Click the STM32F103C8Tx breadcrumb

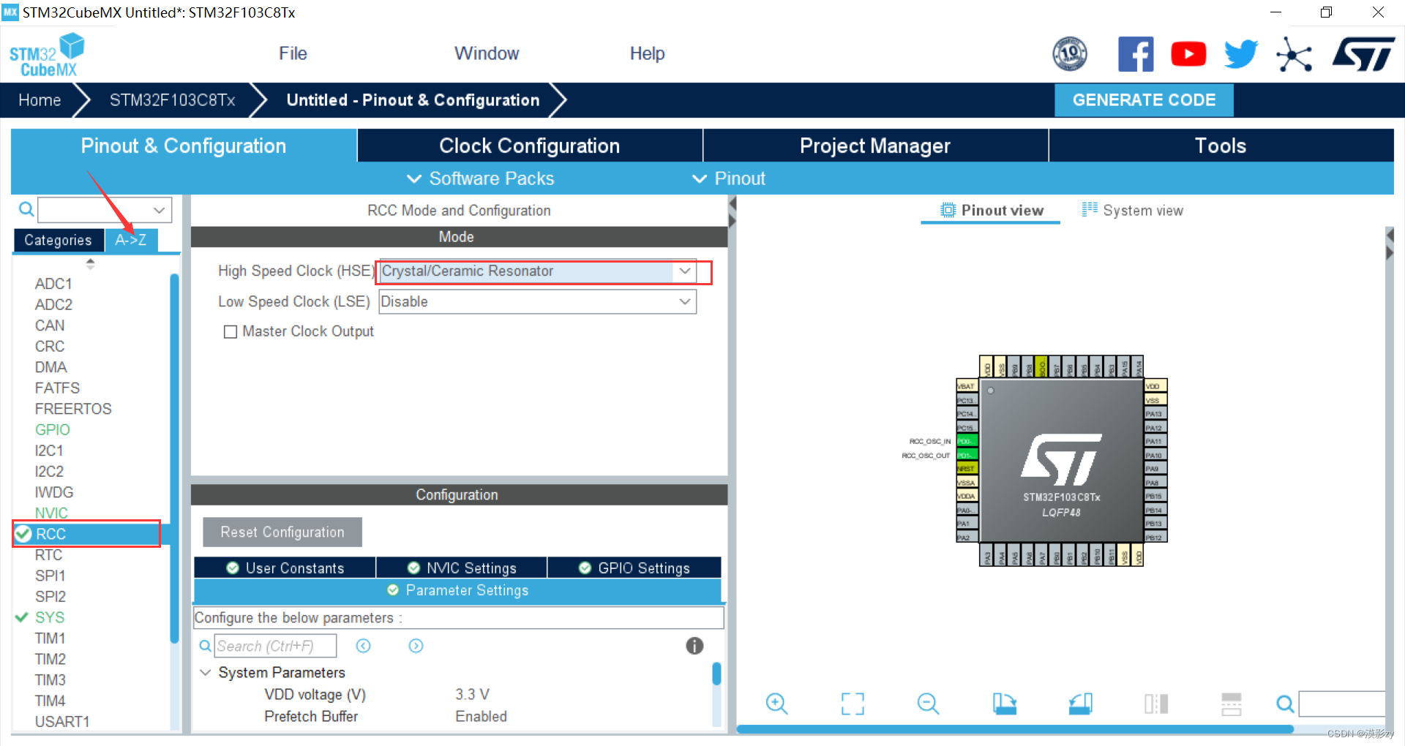tap(173, 99)
